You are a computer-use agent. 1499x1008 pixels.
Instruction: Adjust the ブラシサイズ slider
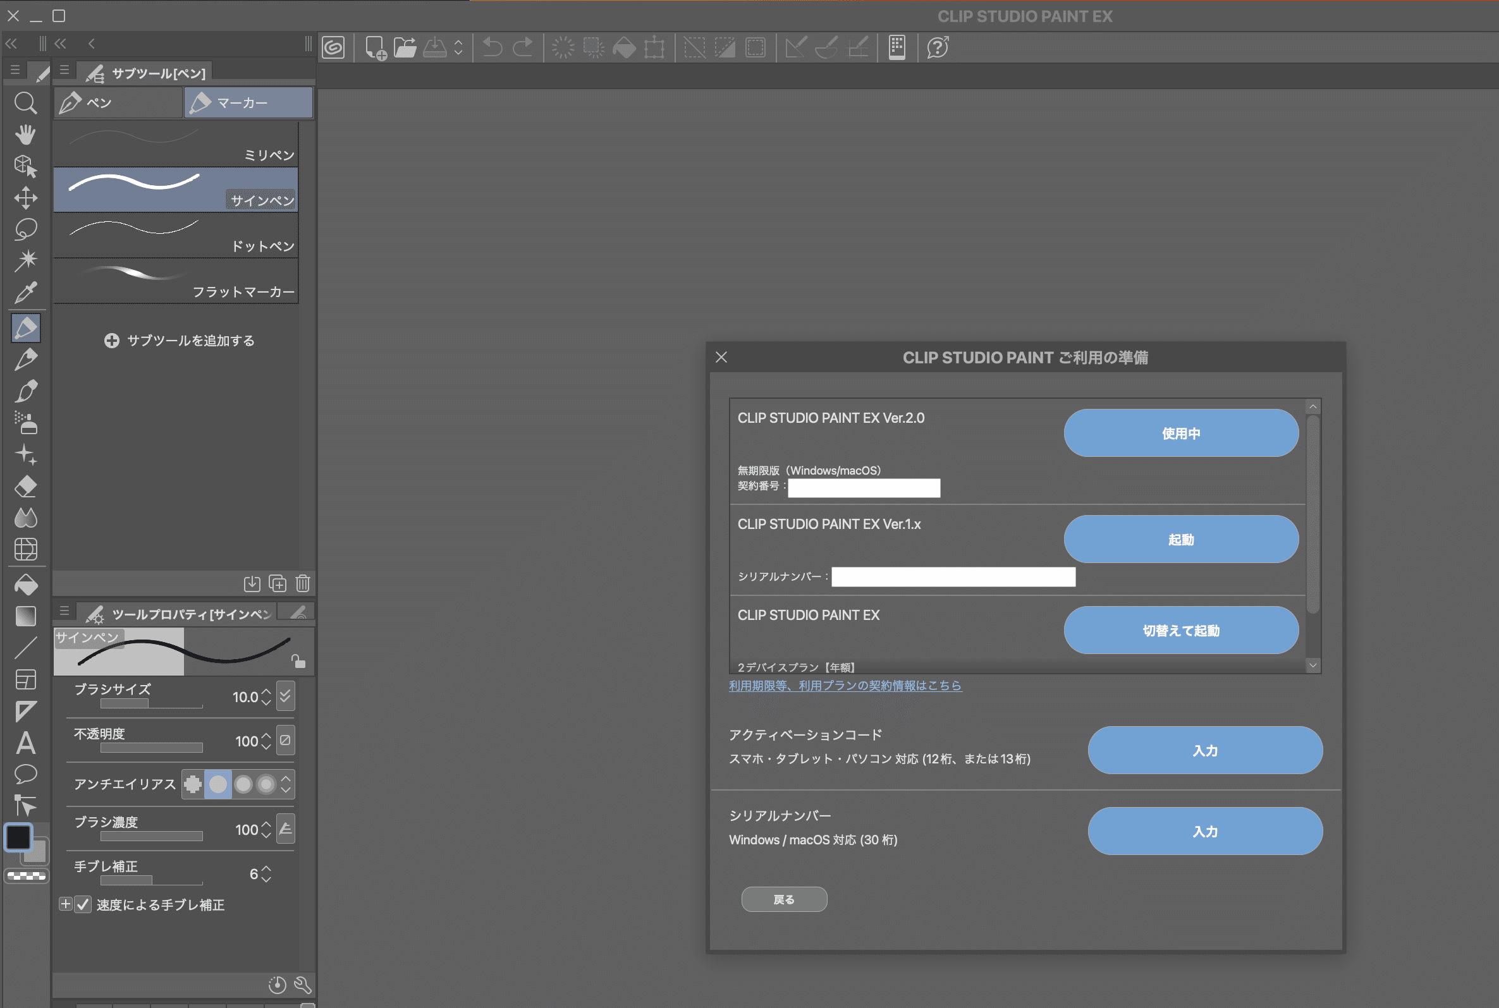pyautogui.click(x=151, y=704)
